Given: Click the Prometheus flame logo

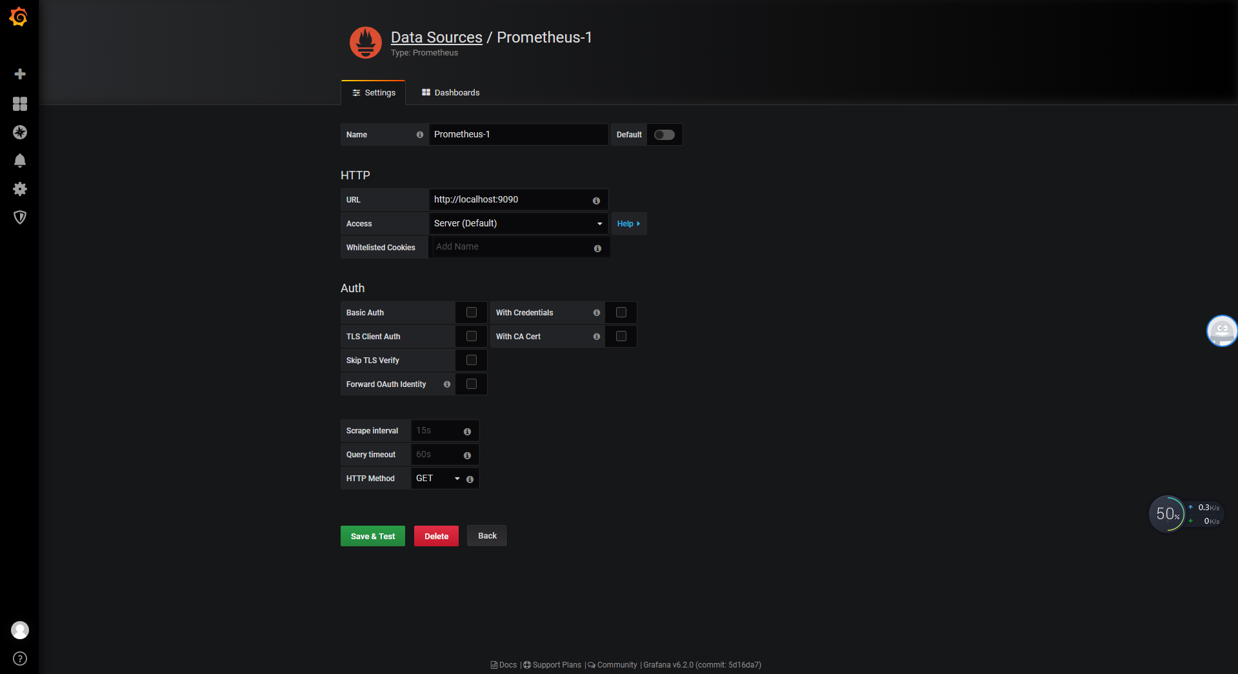Looking at the screenshot, I should [366, 43].
